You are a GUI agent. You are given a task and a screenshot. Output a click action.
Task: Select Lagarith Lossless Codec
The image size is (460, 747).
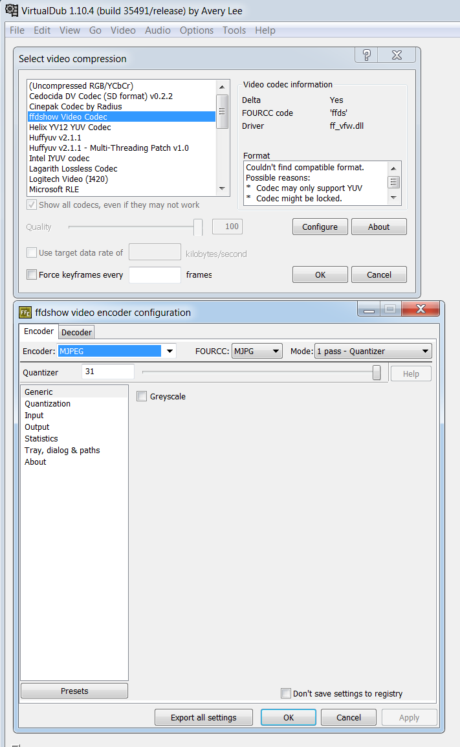[122, 169]
